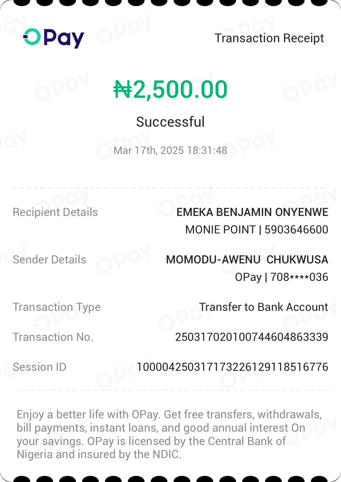Click the Recipient Details label
Image resolution: width=341 pixels, height=482 pixels.
(55, 212)
